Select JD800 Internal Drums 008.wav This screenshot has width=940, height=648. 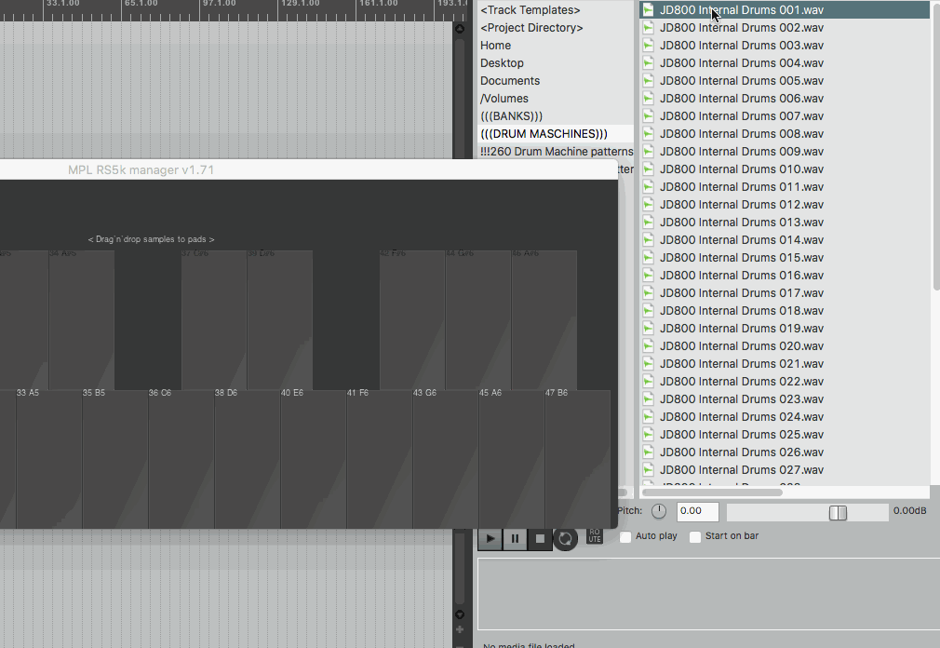point(785,134)
